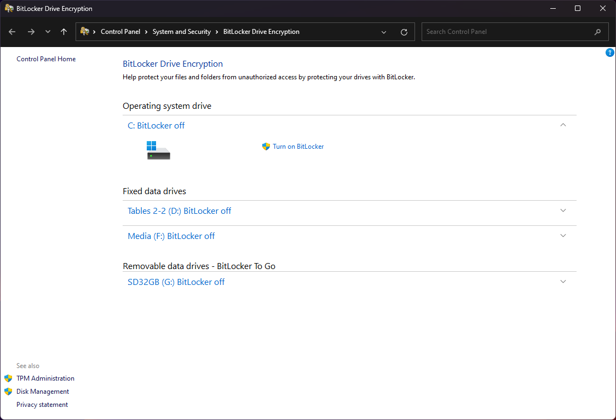Expand the SD32GB (G:) section chevron
The width and height of the screenshot is (616, 420).
click(563, 282)
